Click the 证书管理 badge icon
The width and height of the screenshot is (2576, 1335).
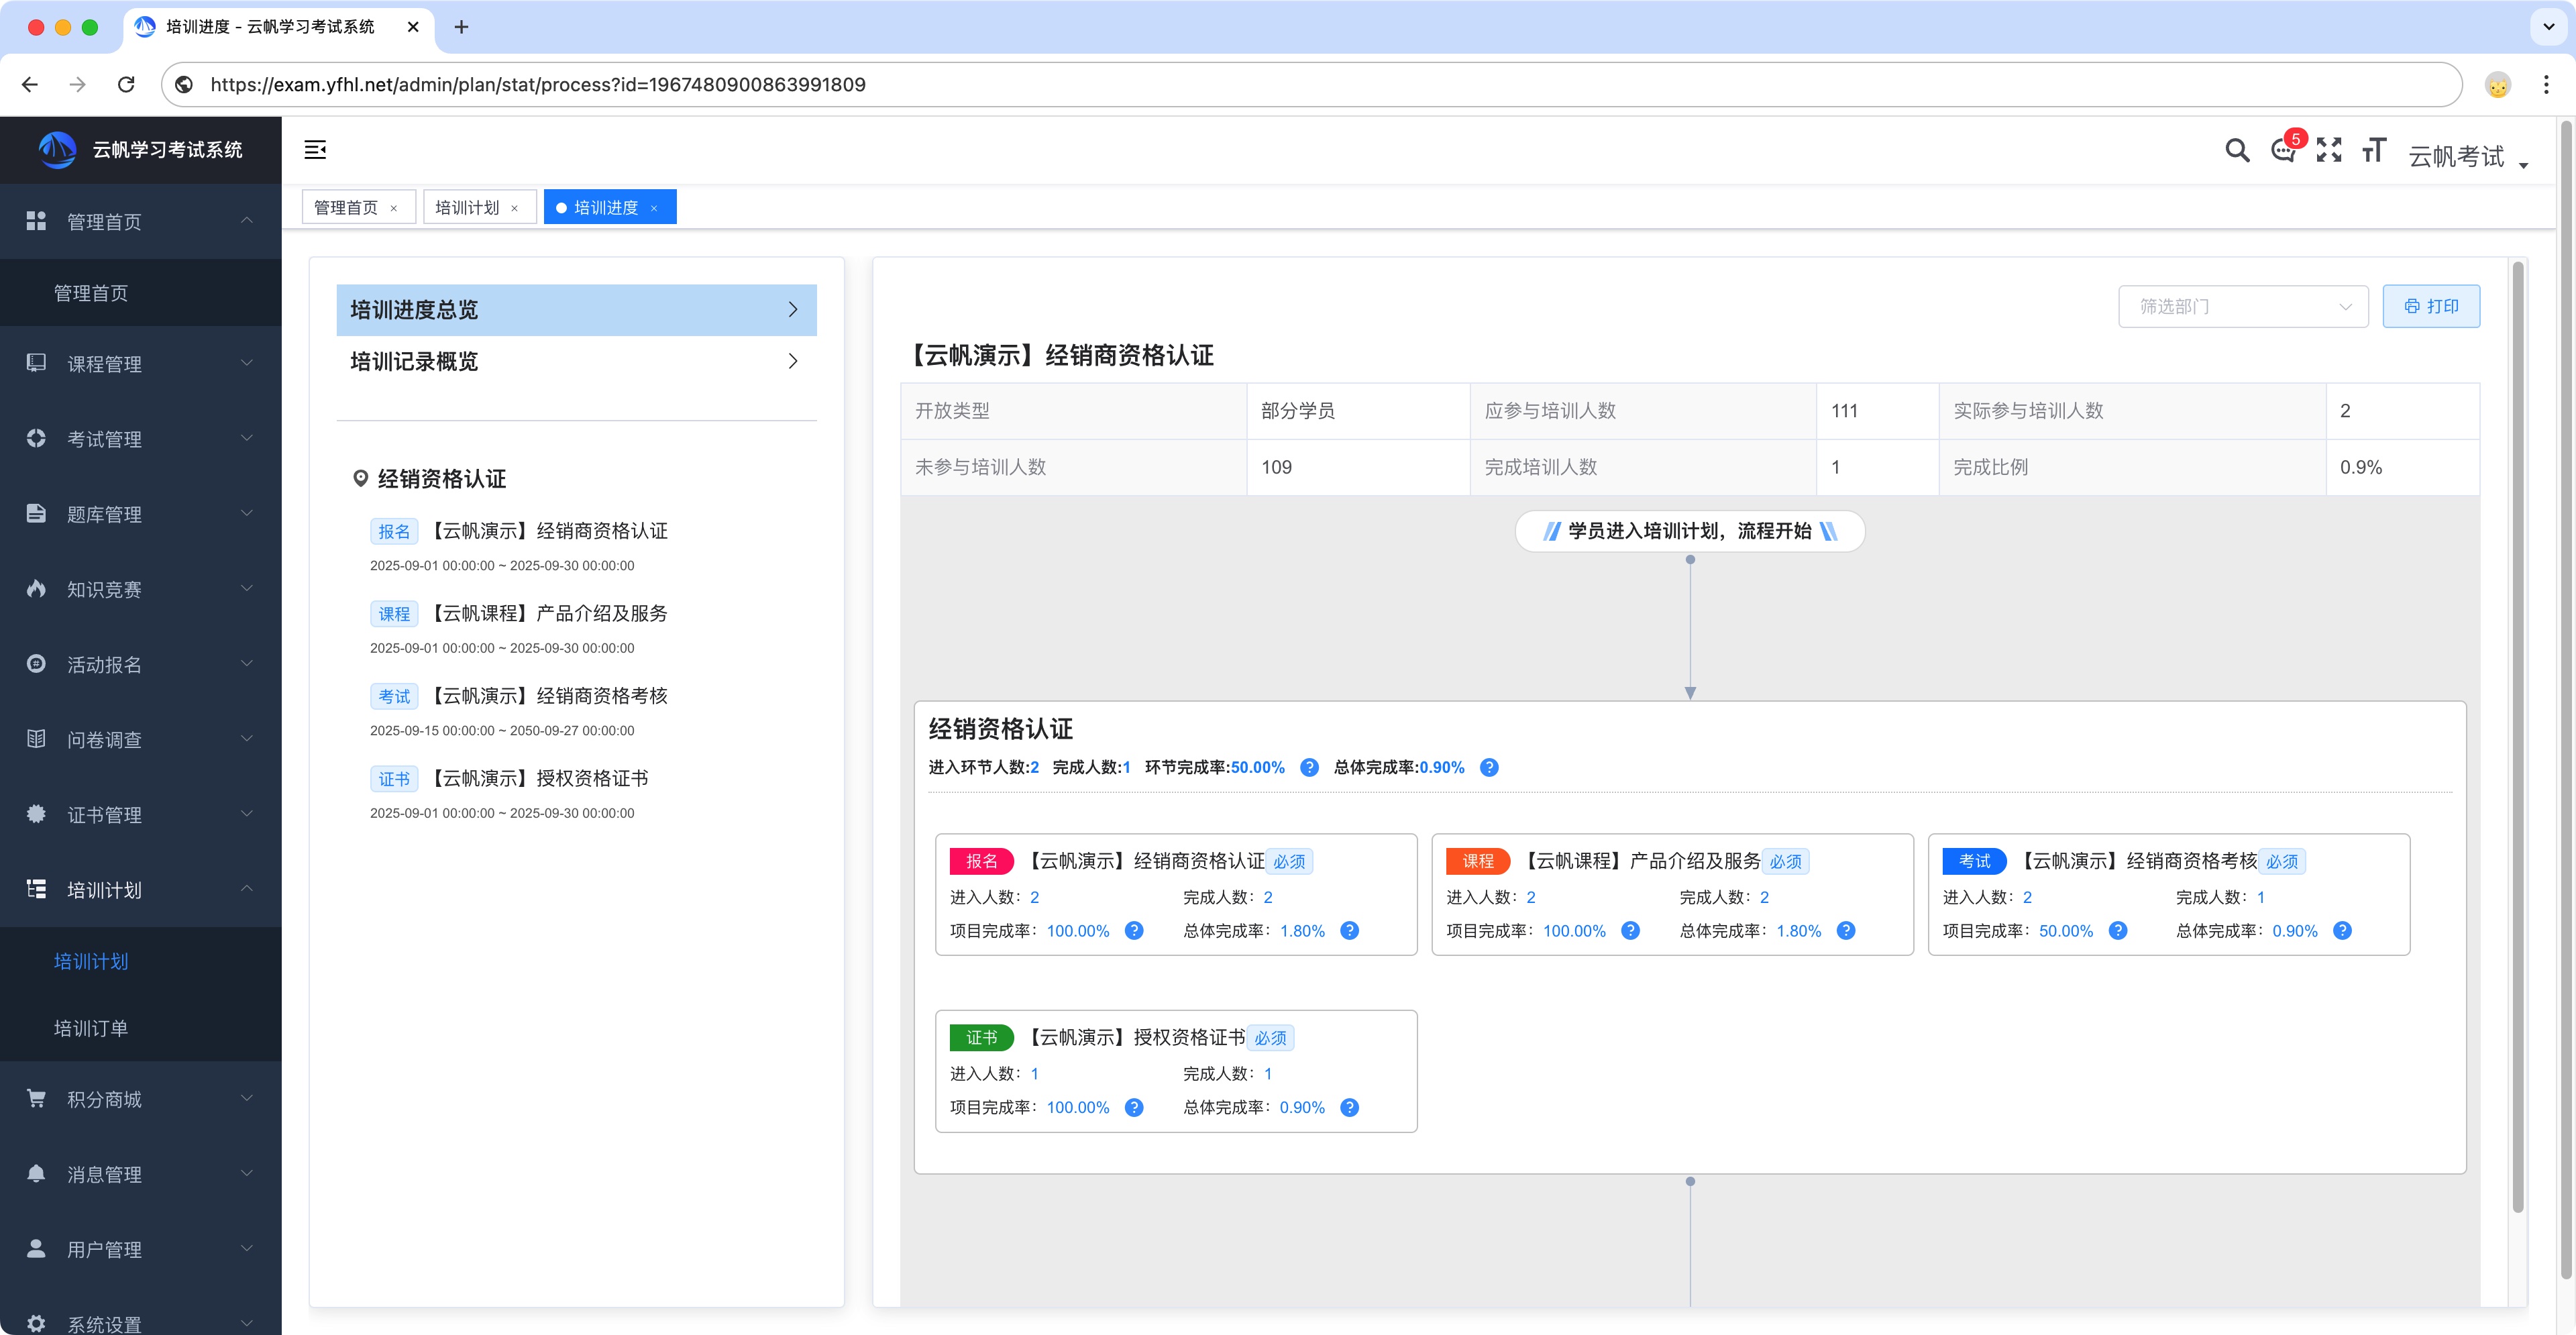point(36,814)
